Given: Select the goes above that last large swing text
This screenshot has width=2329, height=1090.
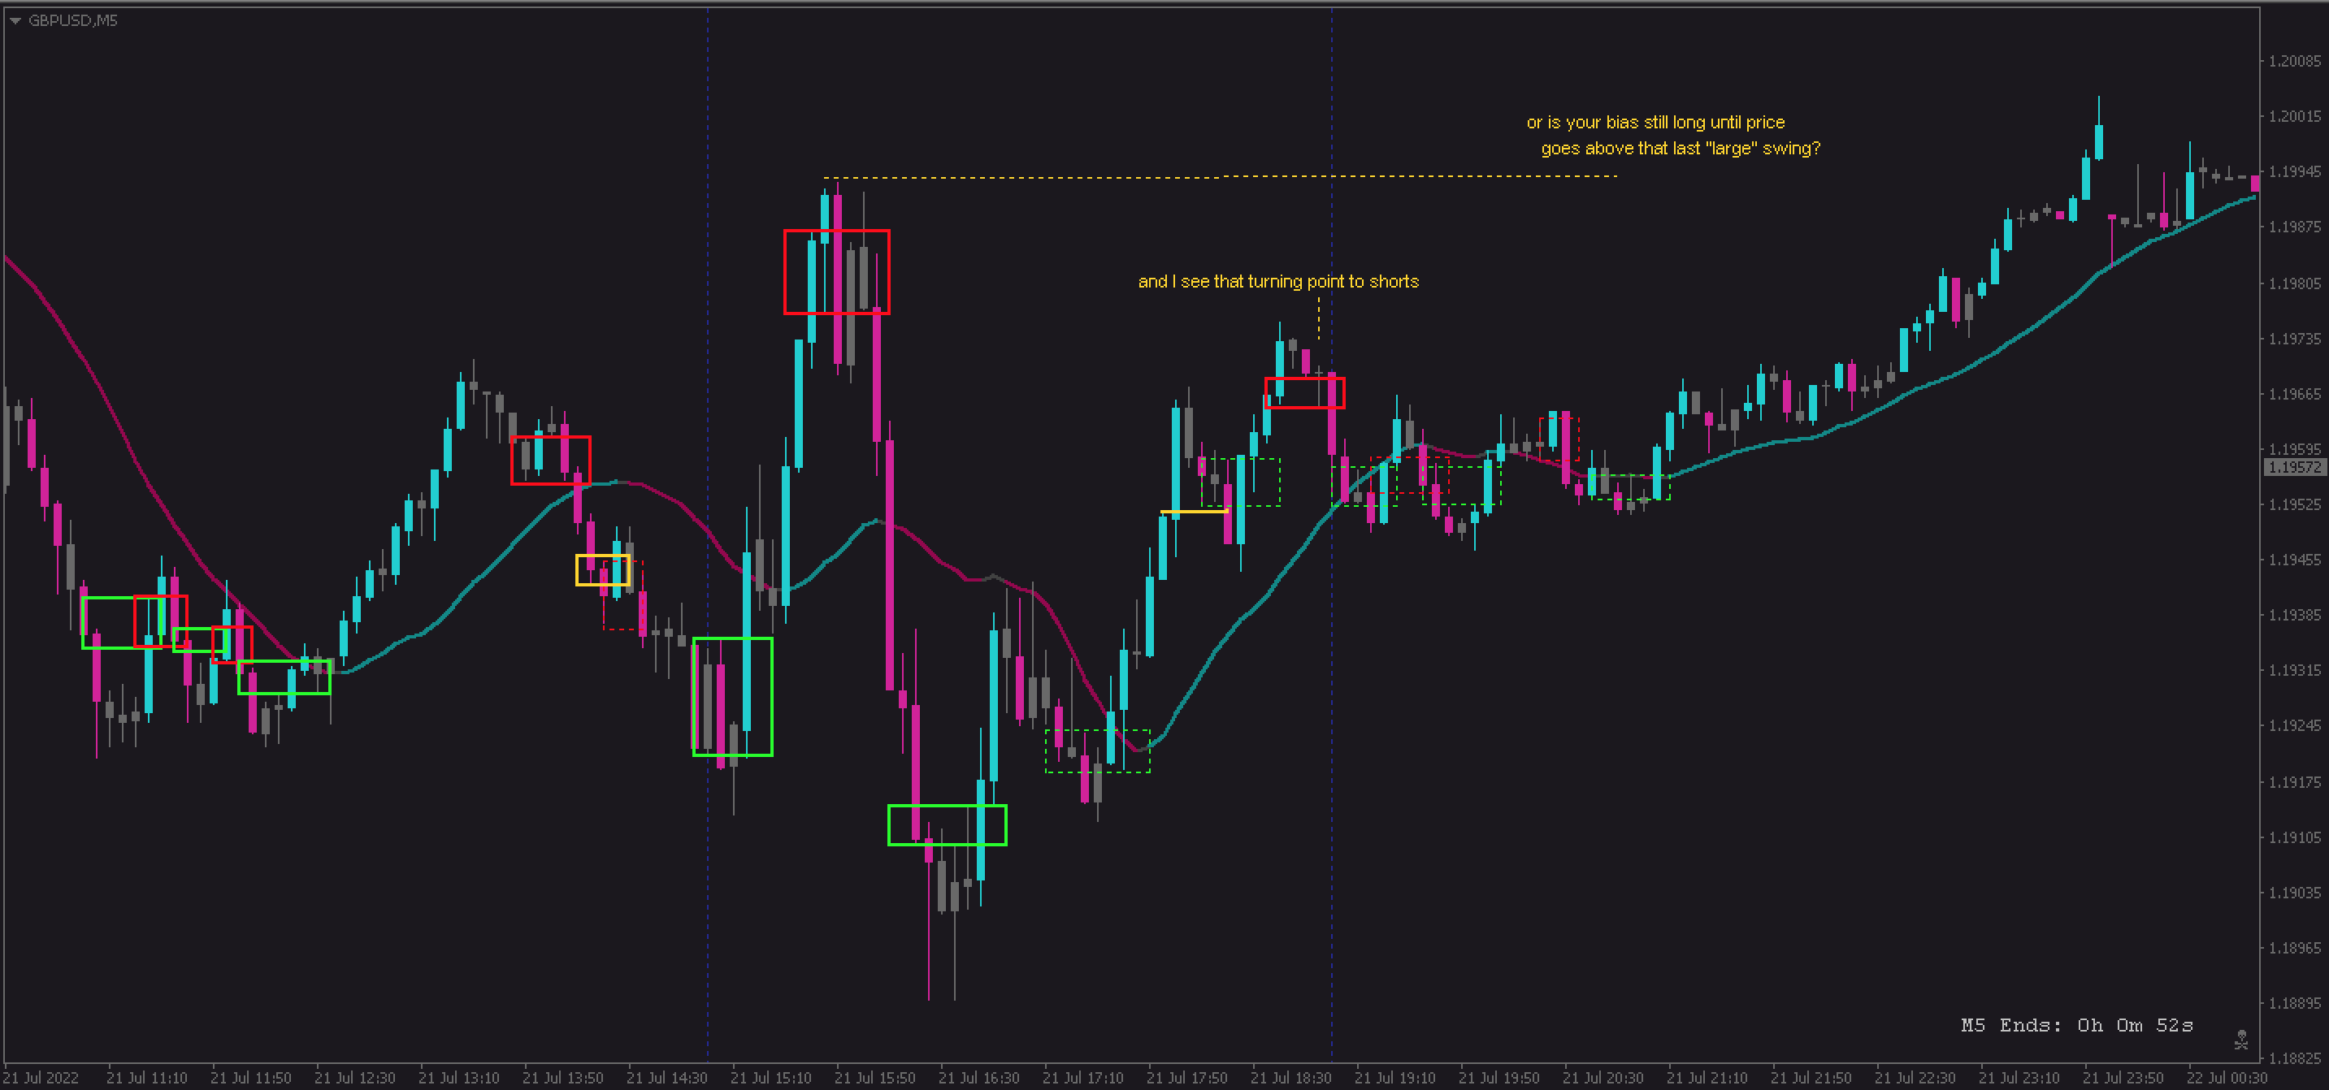Looking at the screenshot, I should (1680, 149).
